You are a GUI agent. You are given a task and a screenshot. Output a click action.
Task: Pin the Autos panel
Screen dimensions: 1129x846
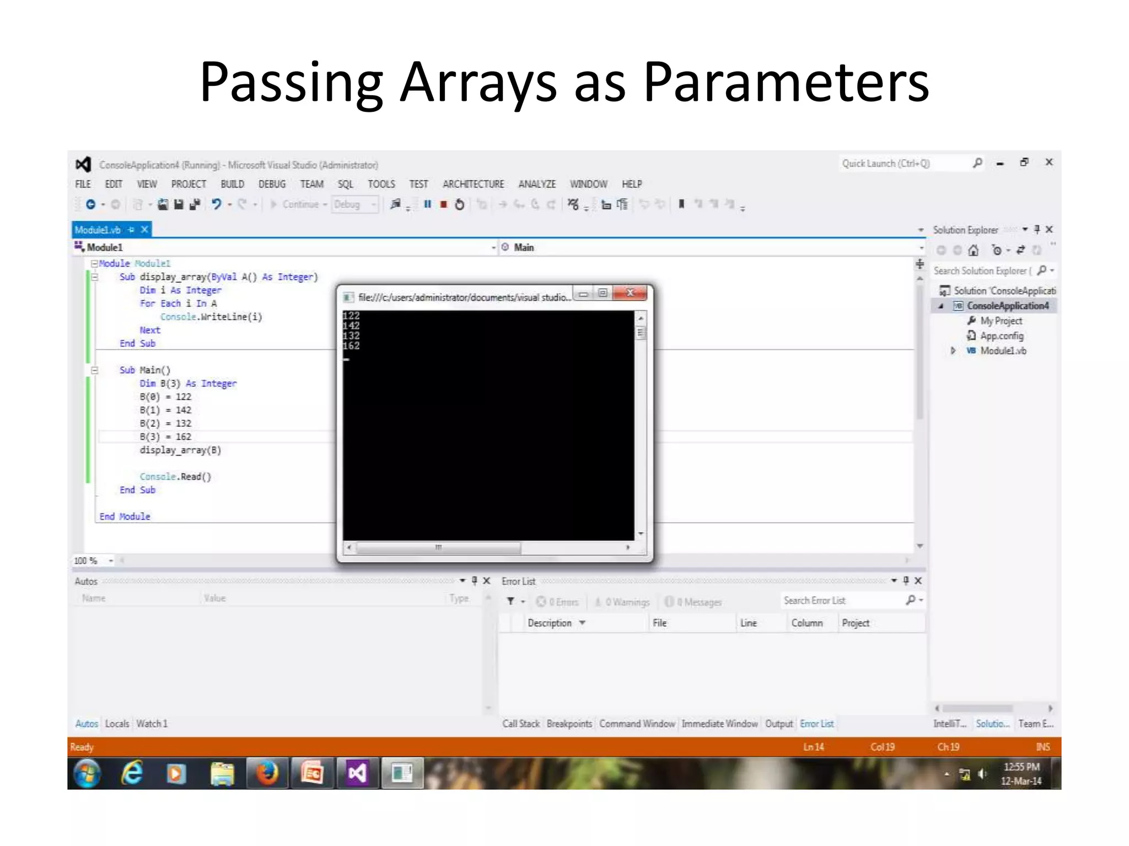pyautogui.click(x=474, y=581)
